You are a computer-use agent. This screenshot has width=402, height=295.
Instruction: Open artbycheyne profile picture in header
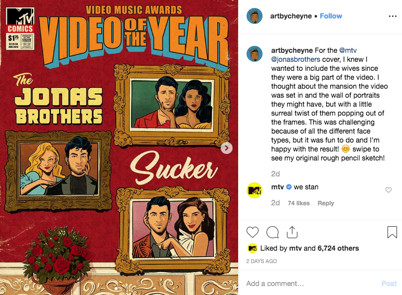coord(255,16)
